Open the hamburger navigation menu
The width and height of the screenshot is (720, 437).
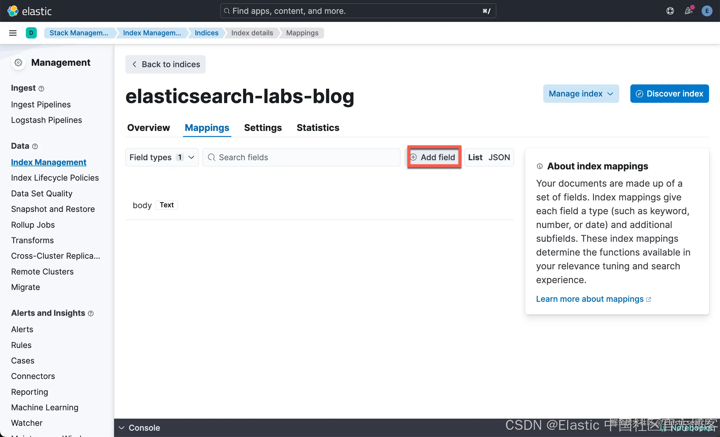point(13,33)
